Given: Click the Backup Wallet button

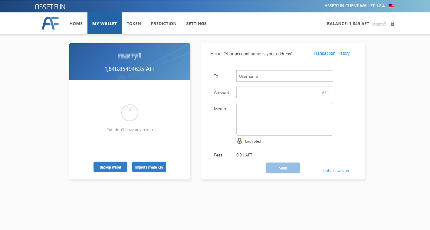Looking at the screenshot, I should point(110,167).
